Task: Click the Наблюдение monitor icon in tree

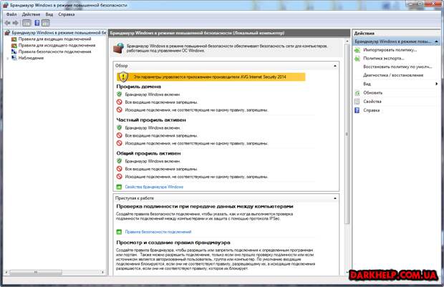Action: (14, 58)
